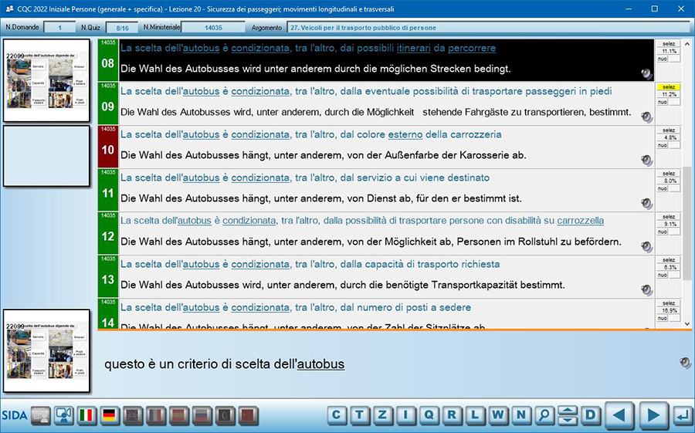The height and width of the screenshot is (433, 695).
Task: Go to previous question with left arrow
Action: 619,415
